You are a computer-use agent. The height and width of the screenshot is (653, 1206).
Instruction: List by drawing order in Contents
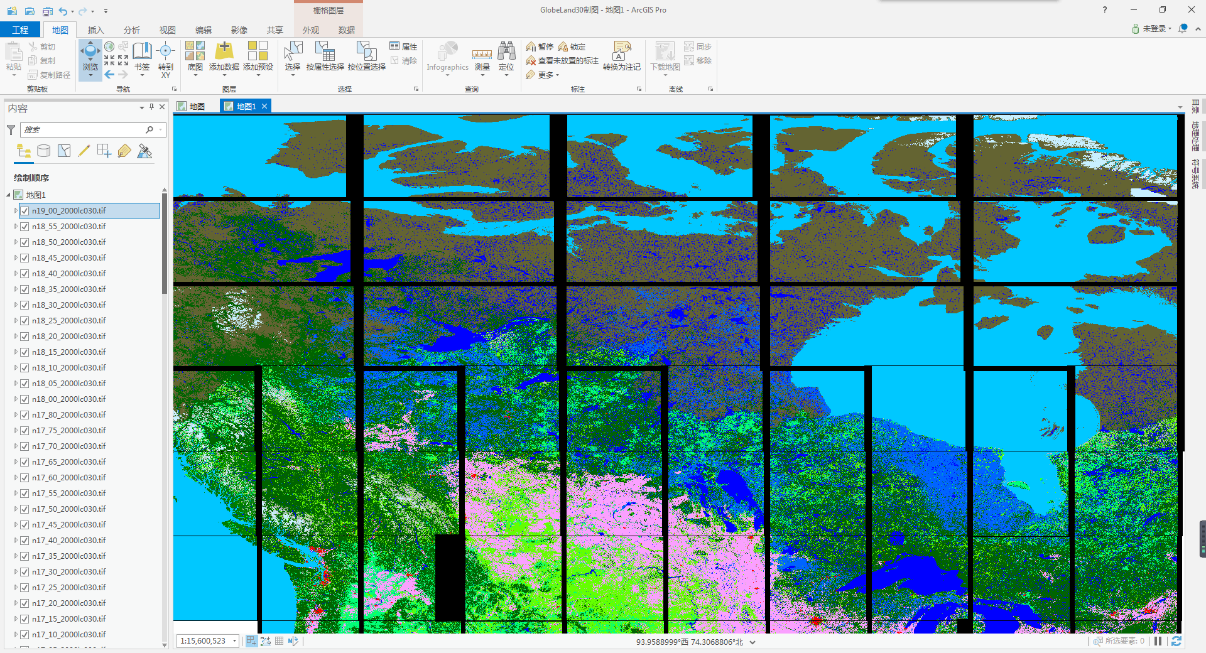(24, 151)
